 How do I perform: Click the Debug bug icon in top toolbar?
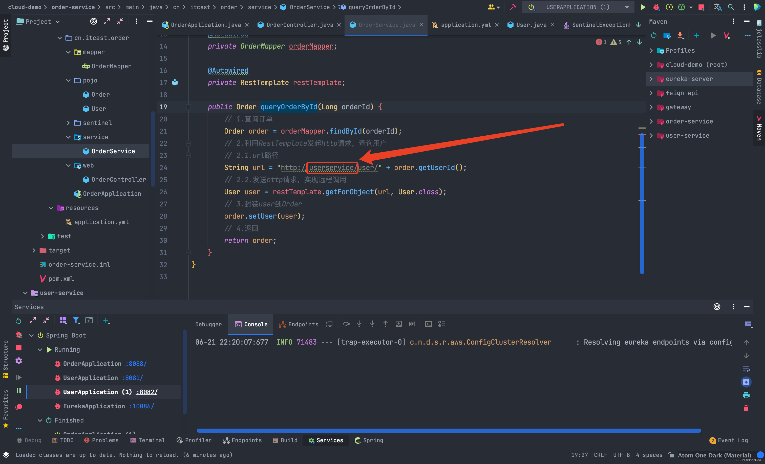[656, 7]
